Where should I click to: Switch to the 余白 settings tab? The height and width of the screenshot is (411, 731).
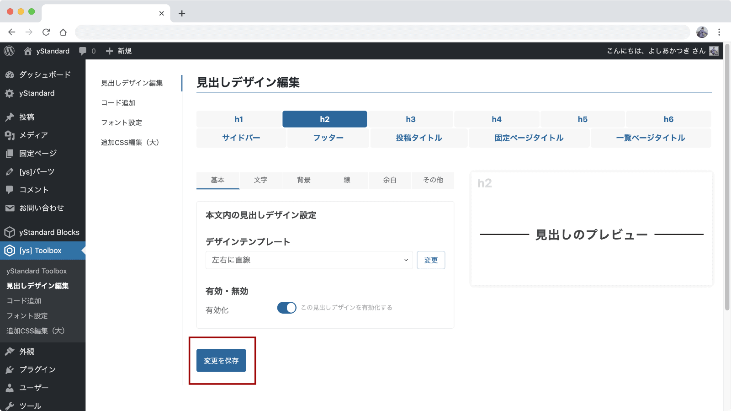390,180
